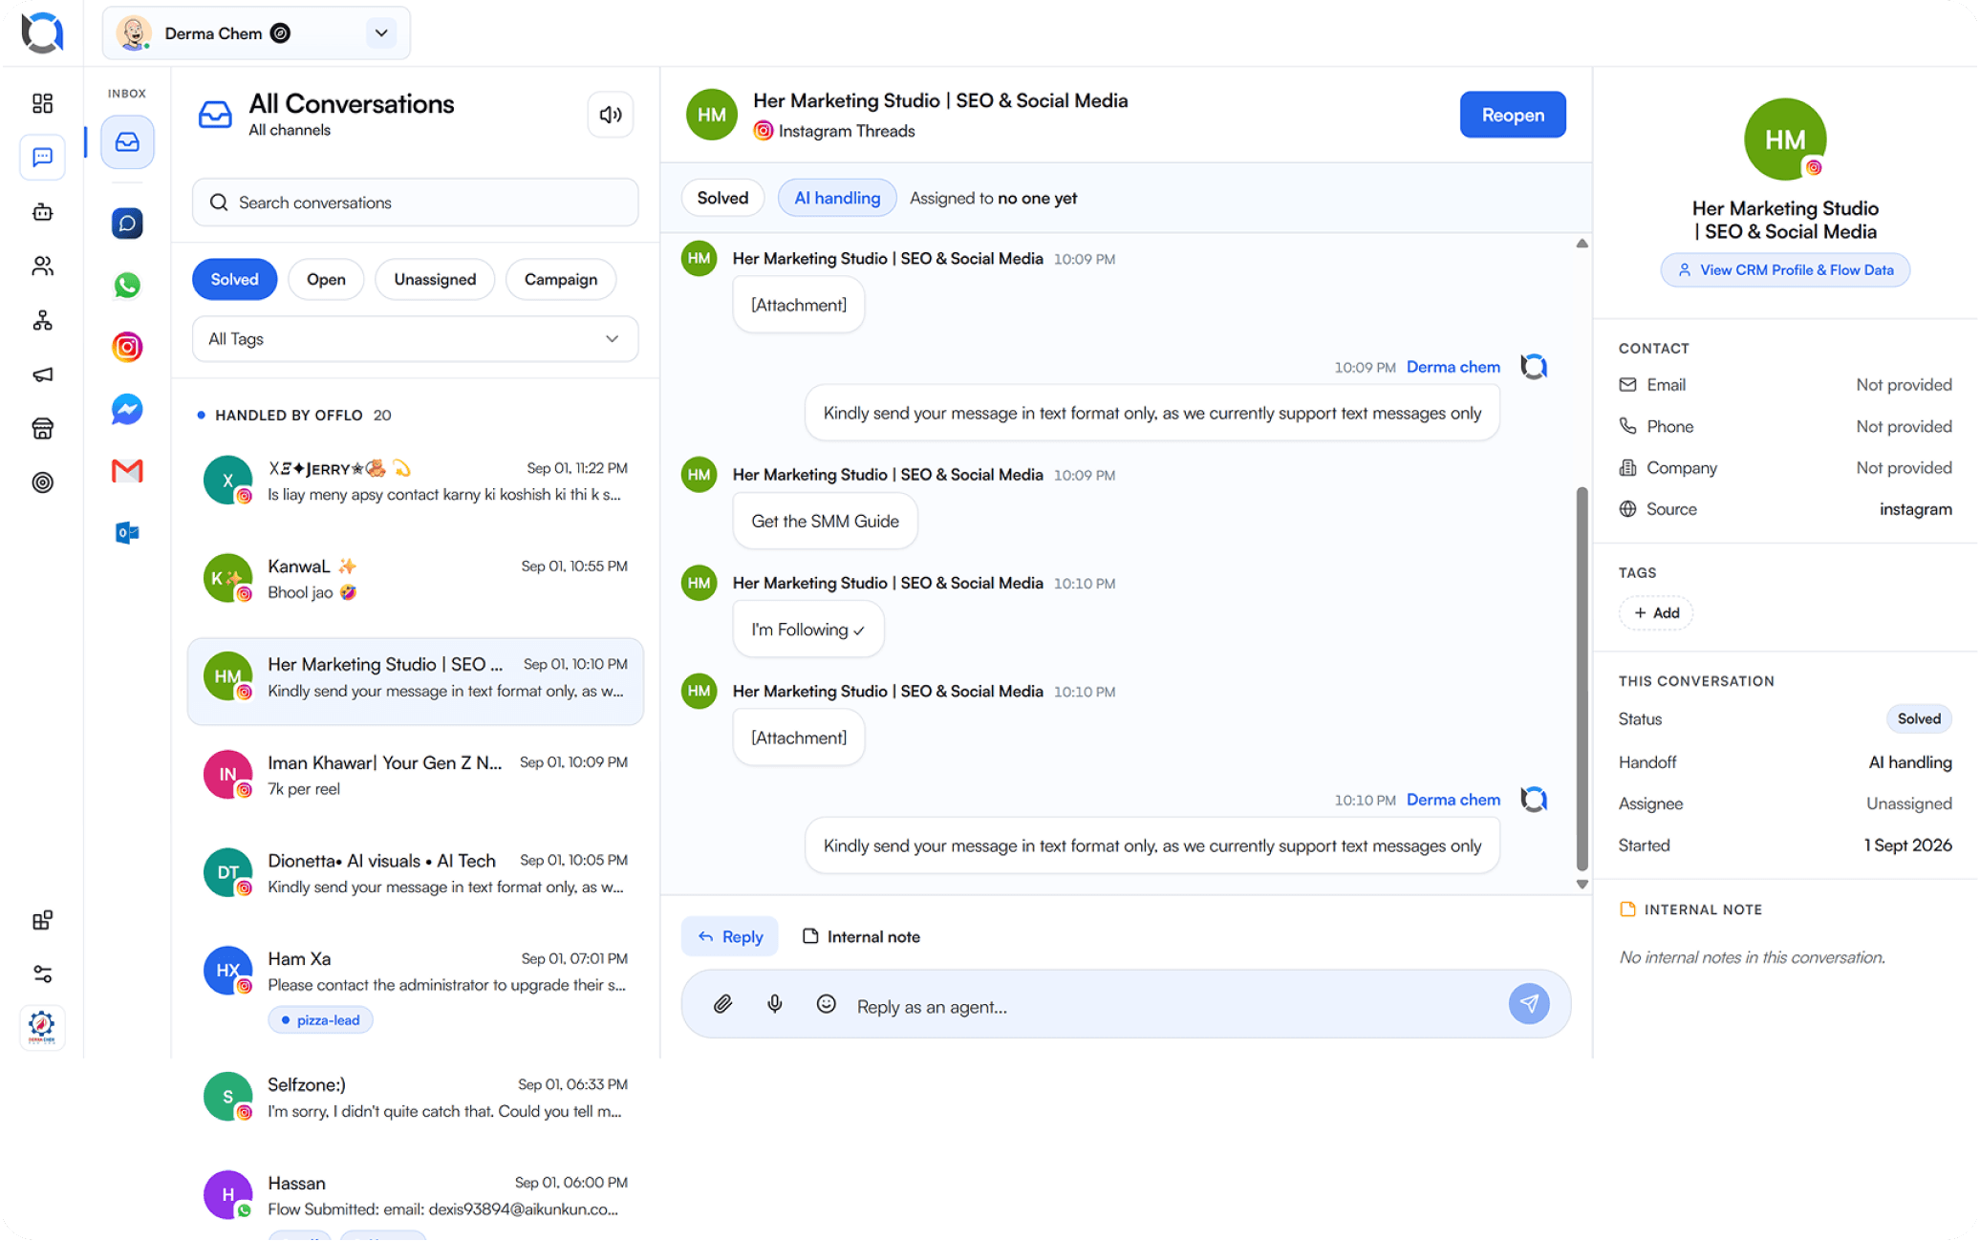This screenshot has width=1980, height=1241.
Task: Select the Instagram channel icon
Action: [127, 347]
